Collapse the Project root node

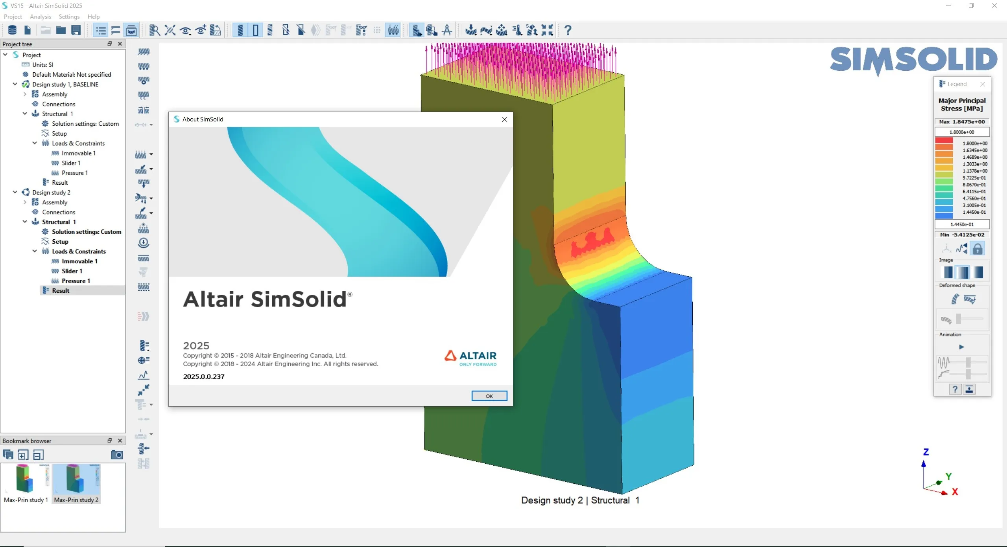[6, 55]
